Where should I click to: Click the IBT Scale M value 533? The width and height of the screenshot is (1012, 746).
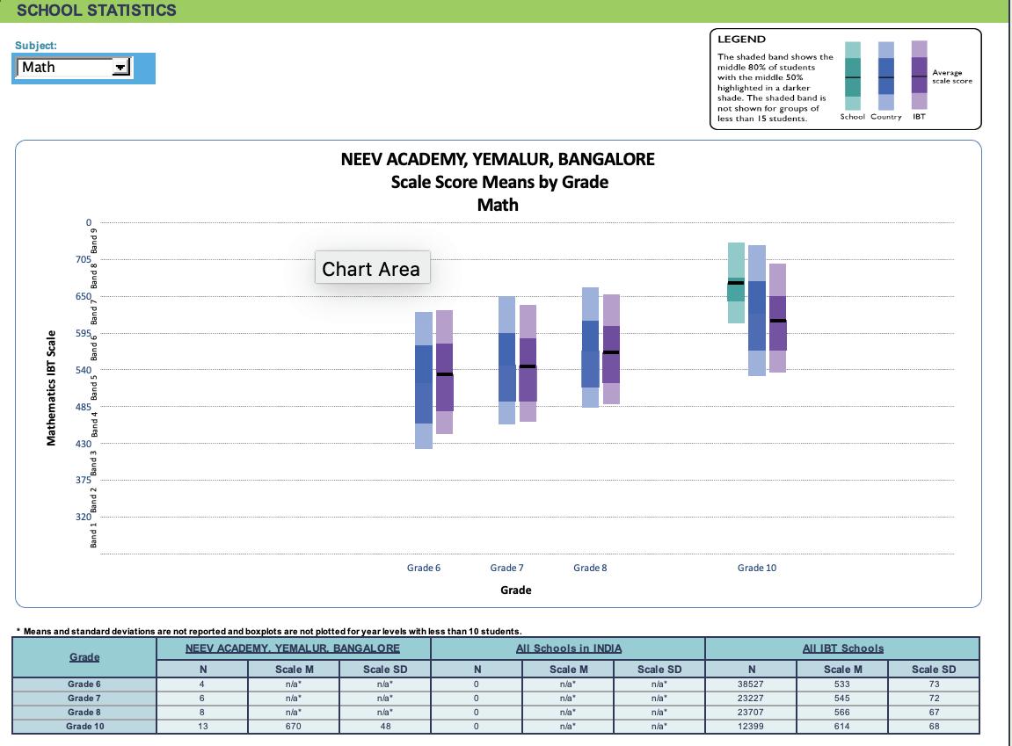click(x=841, y=684)
